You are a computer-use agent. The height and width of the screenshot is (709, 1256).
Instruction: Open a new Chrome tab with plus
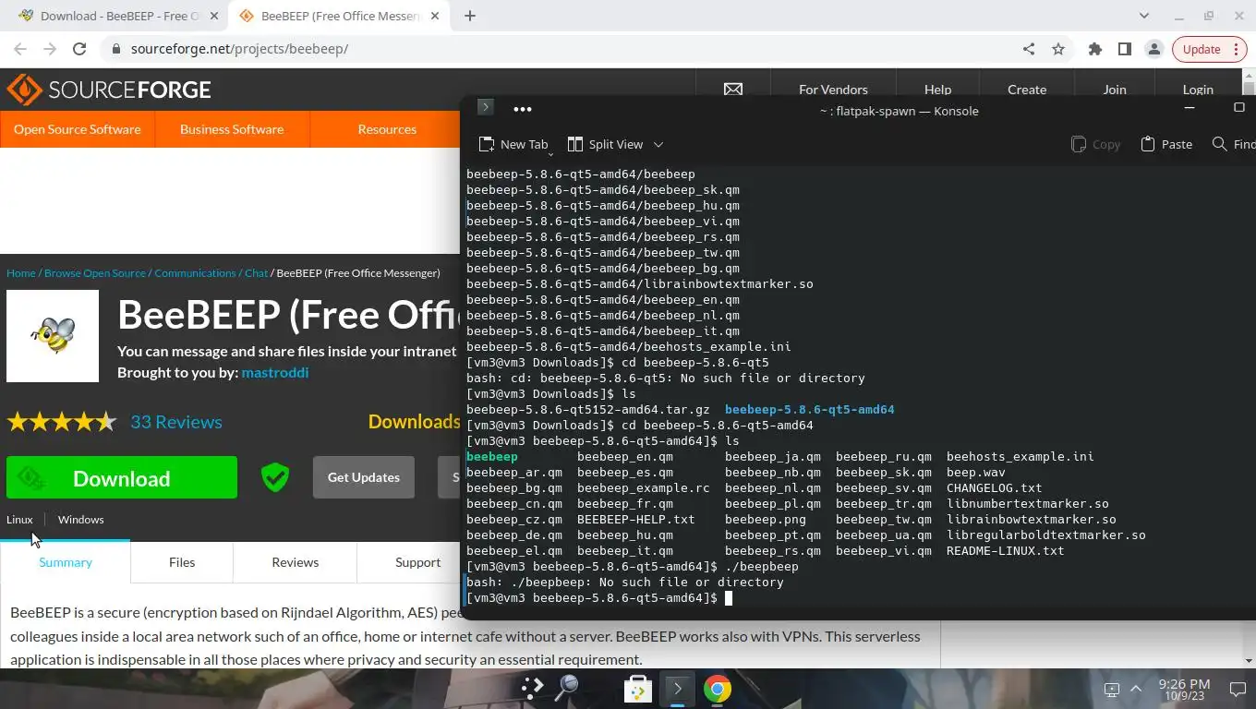470,16
